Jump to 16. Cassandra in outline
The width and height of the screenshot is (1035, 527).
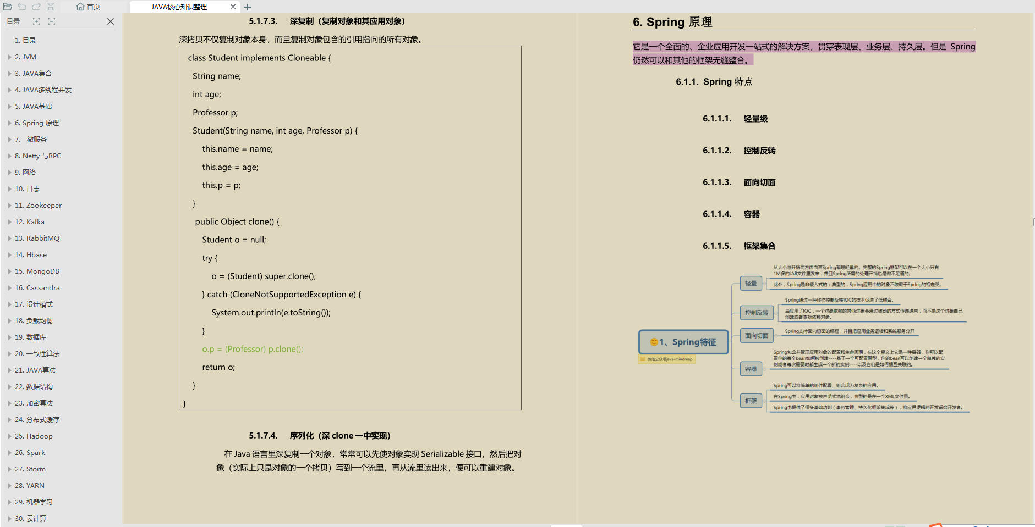[37, 288]
